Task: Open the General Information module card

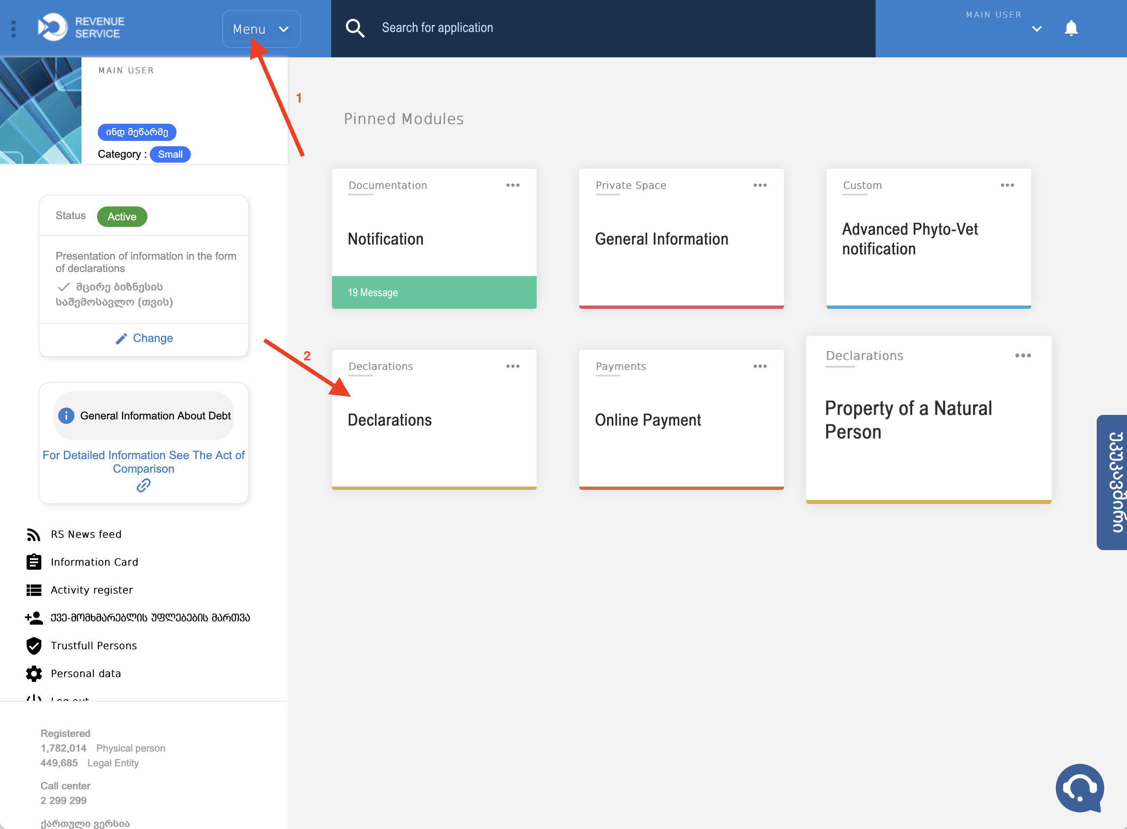Action: click(681, 239)
